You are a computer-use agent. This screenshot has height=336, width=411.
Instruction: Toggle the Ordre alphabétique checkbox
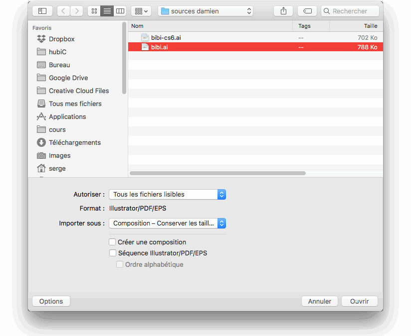pos(120,264)
